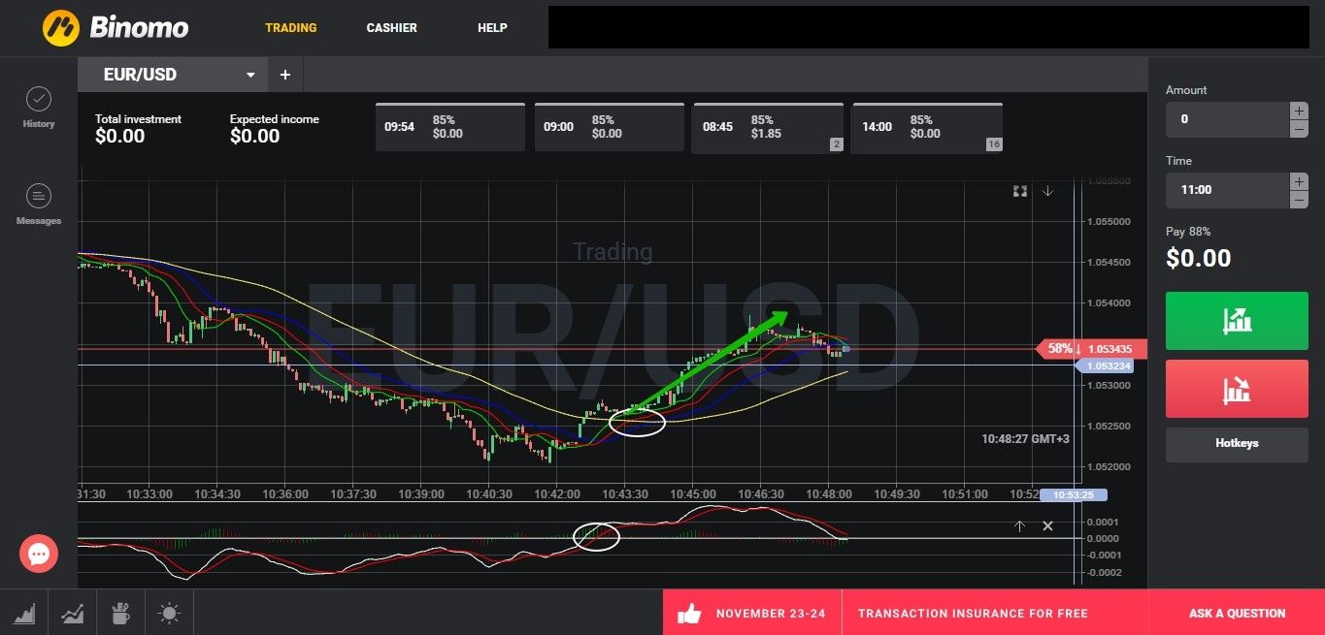Open the line chart indicators icon
The image size is (1325, 635).
(72, 613)
